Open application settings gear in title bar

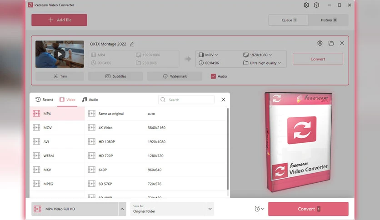pyautogui.click(x=306, y=5)
